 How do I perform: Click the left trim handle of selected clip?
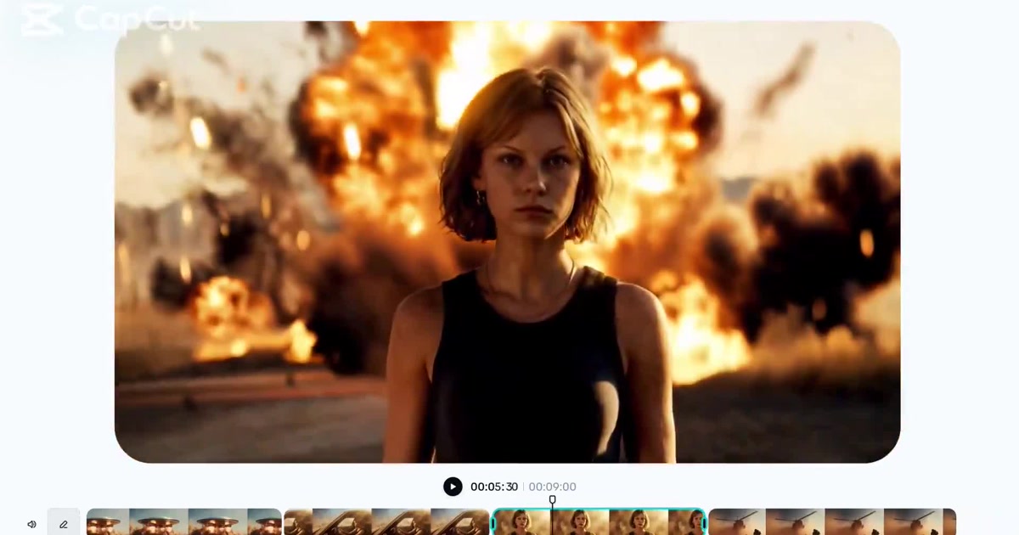point(494,522)
